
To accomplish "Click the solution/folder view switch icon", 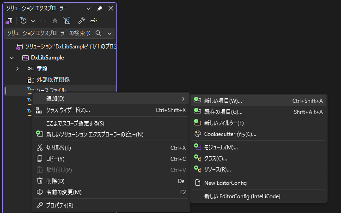I will pos(9,21).
